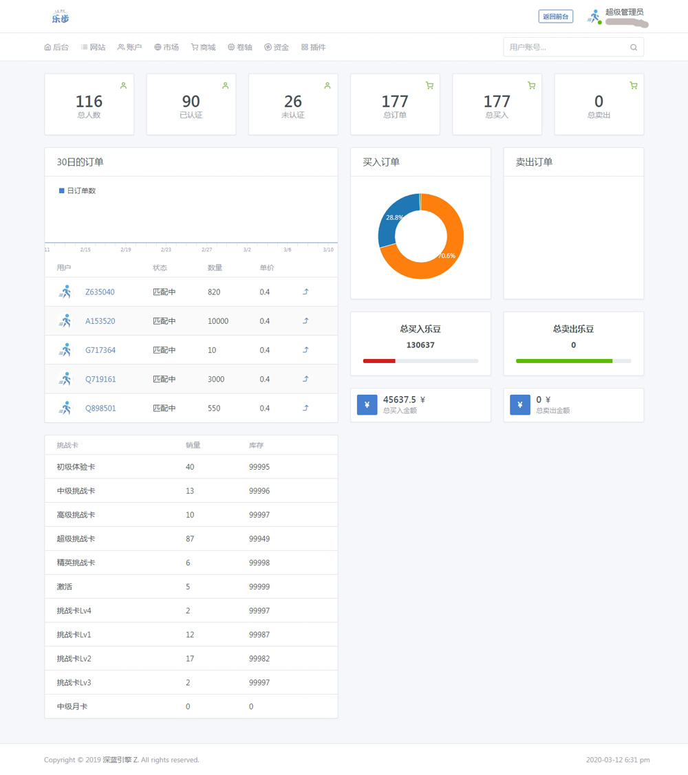Click yen icon beside 总买入金额

tap(367, 405)
